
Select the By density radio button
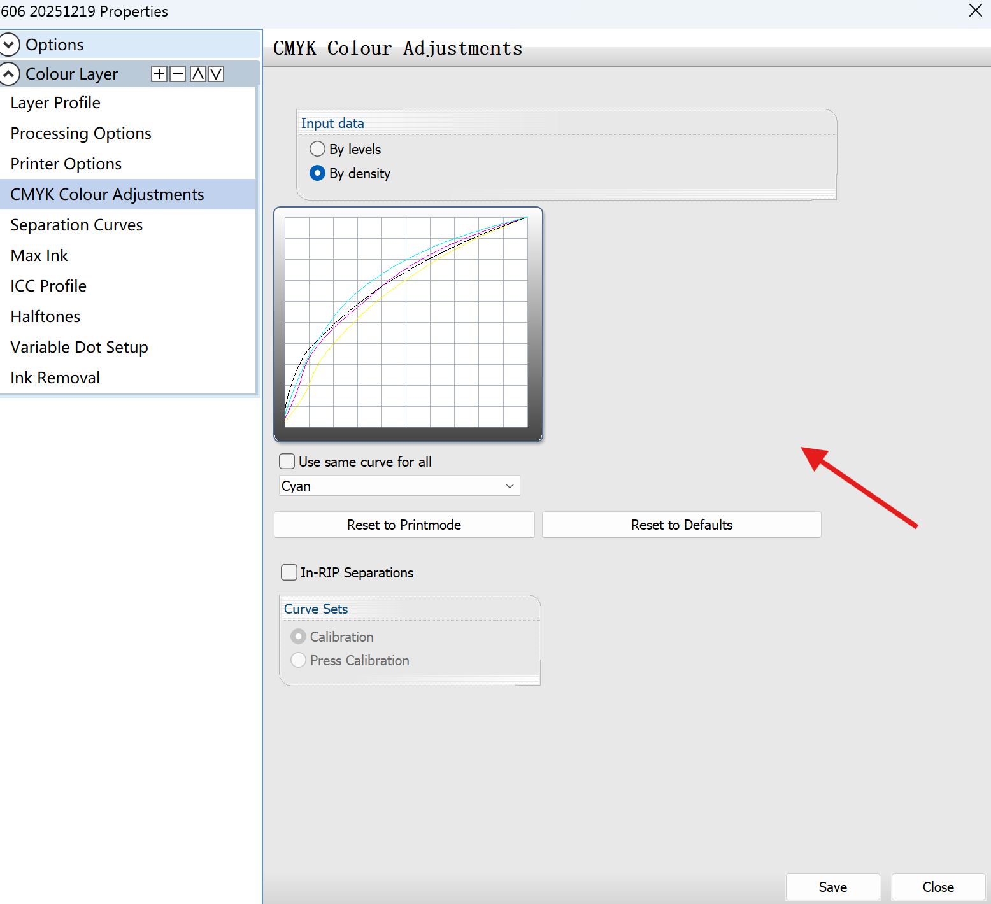[317, 173]
